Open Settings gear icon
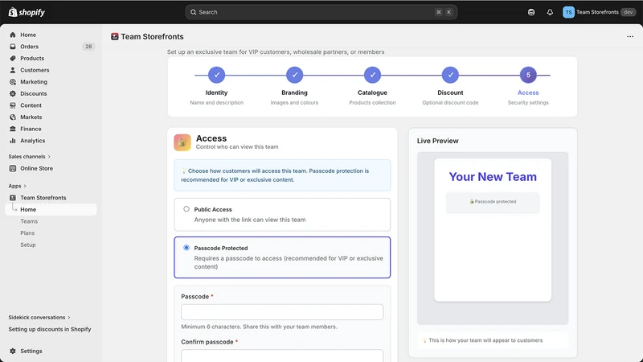This screenshot has height=362, width=643. (13, 351)
